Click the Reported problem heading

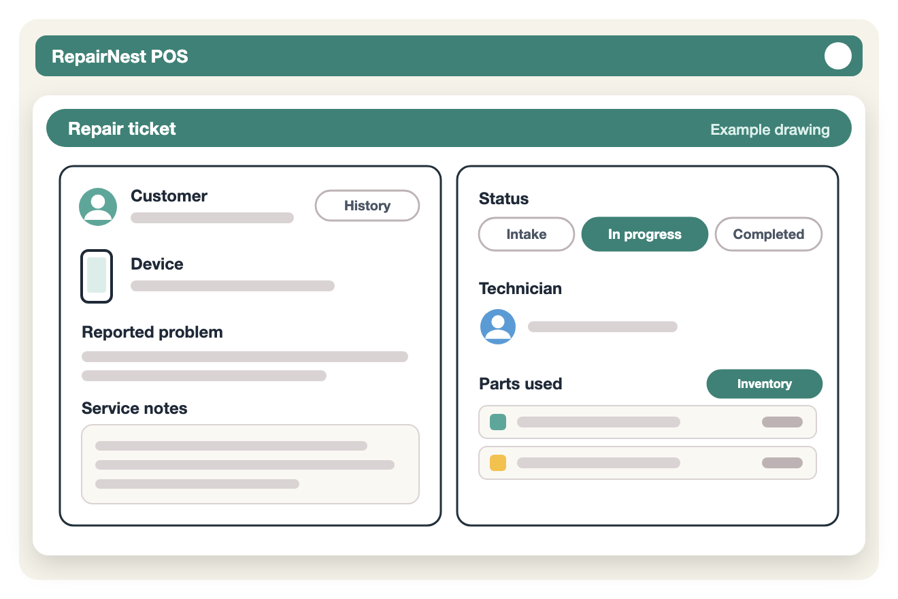[x=152, y=332]
